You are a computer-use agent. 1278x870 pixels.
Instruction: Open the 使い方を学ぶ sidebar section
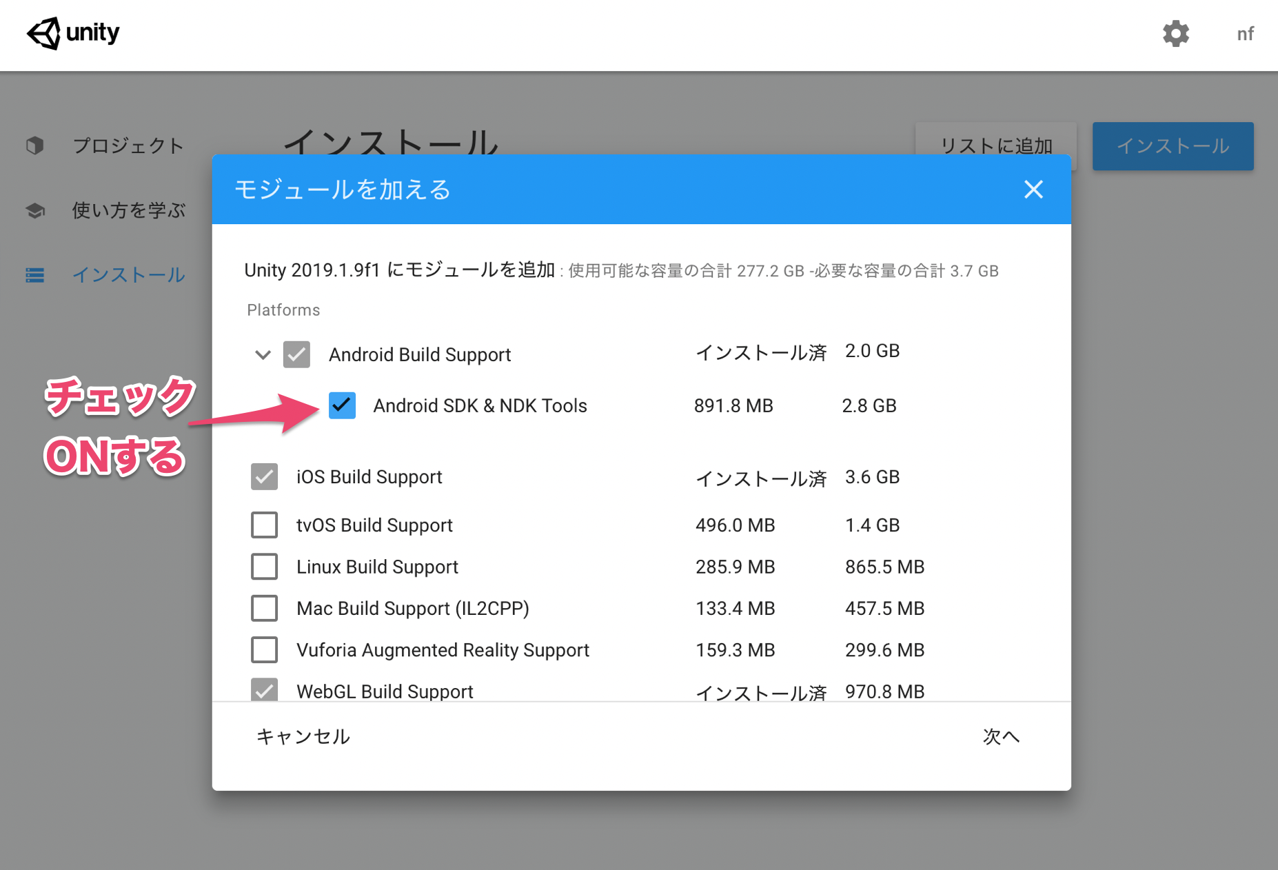[x=129, y=210]
